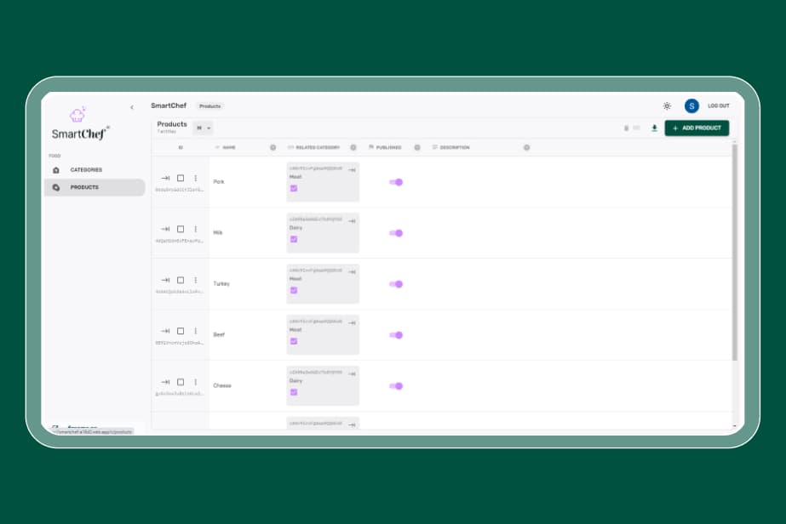Open the Cheese row entry arrow
The image size is (786, 524).
(165, 382)
